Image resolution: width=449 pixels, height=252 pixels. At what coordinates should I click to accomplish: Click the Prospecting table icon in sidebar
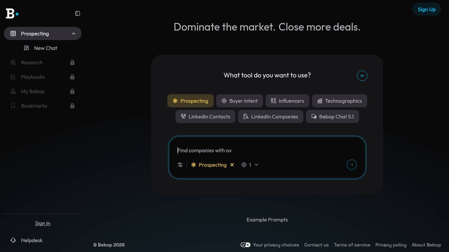[x=13, y=34]
